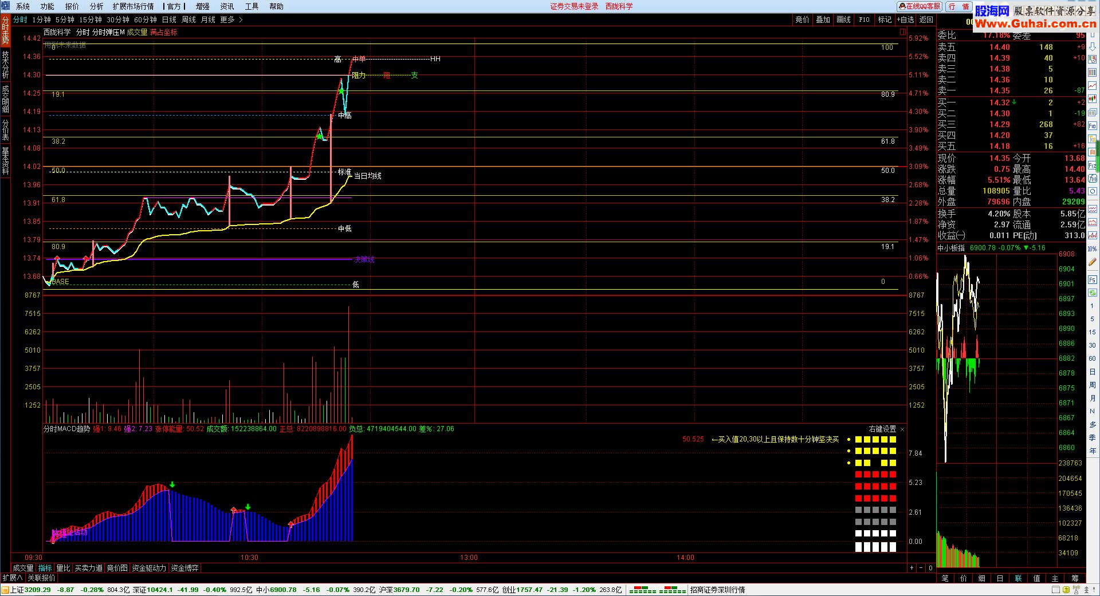Toggle the 标记 mark option

click(x=885, y=19)
